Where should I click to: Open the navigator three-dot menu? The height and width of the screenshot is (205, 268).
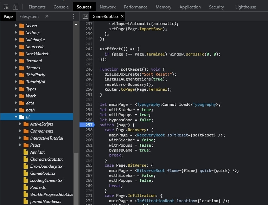pos(74,17)
